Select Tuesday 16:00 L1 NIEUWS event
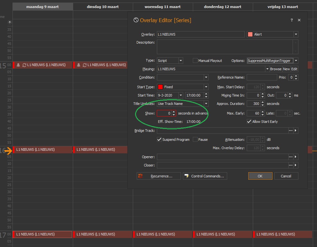Screen dimensions: 317x247 (100, 149)
